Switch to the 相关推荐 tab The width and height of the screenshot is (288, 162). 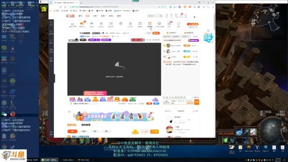pos(86,125)
